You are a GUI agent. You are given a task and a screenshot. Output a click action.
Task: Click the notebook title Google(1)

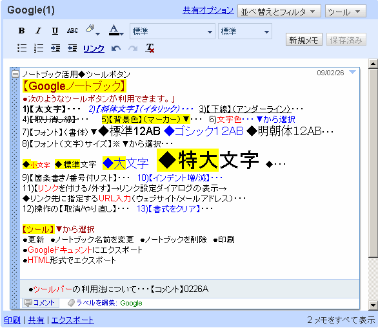31,10
